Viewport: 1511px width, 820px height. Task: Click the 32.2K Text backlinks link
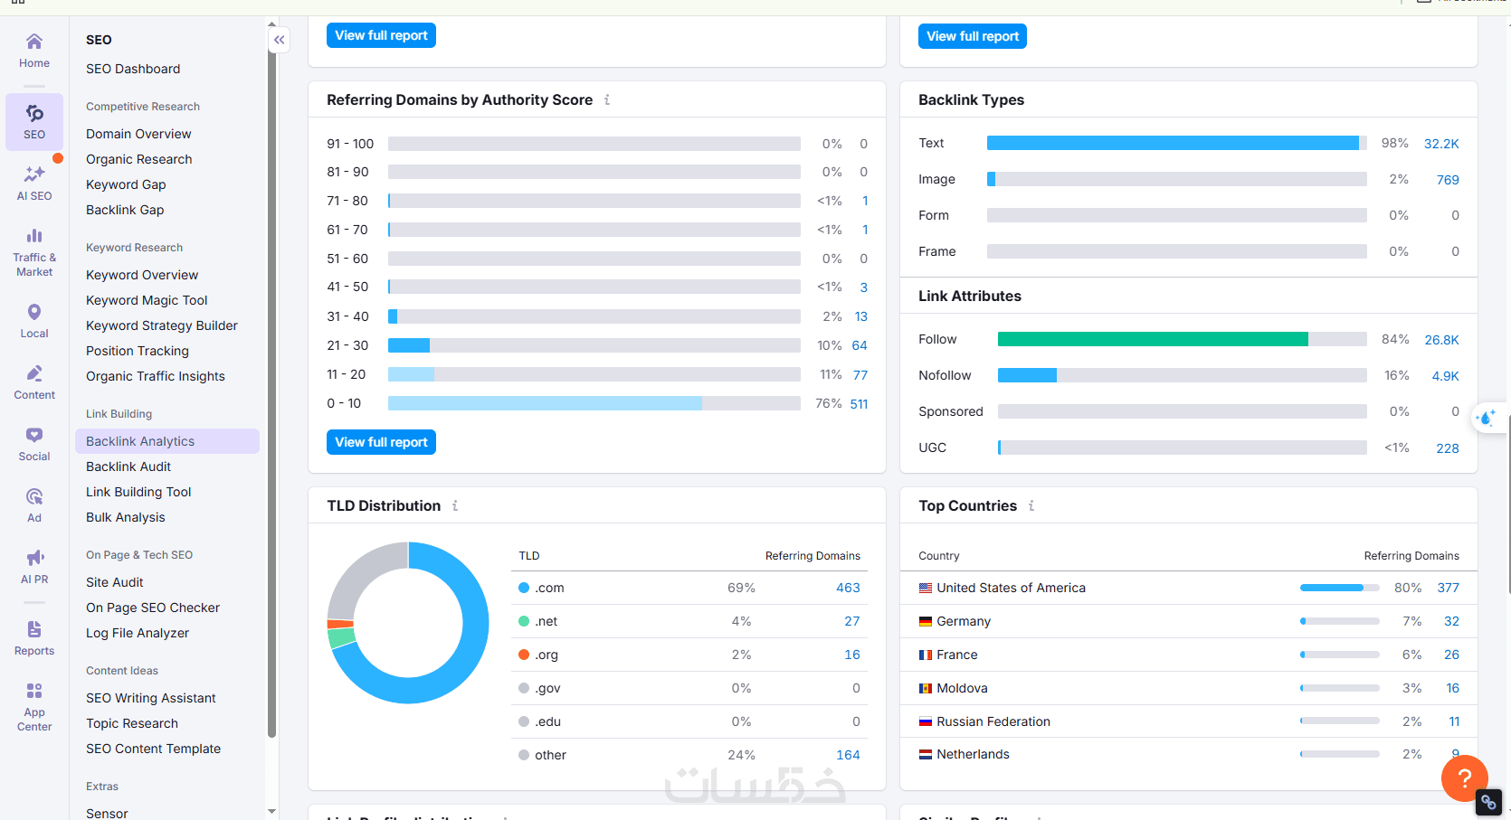tap(1441, 144)
